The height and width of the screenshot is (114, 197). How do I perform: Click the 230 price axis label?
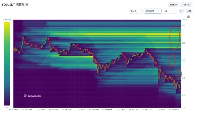(x=184, y=95)
